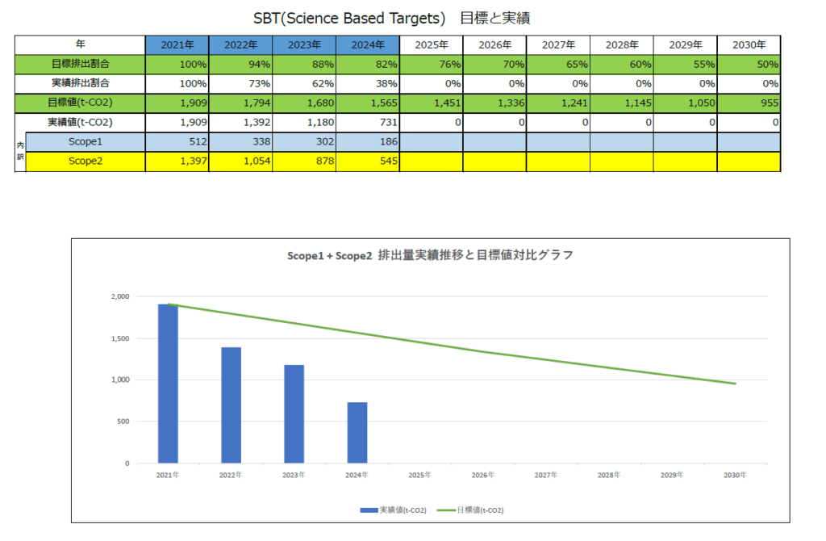Click the 2,000 label on vertical axis
The height and width of the screenshot is (541, 826).
(x=119, y=296)
